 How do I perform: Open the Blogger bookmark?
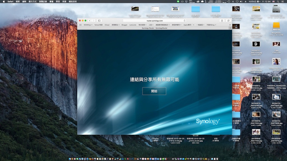click(x=124, y=25)
